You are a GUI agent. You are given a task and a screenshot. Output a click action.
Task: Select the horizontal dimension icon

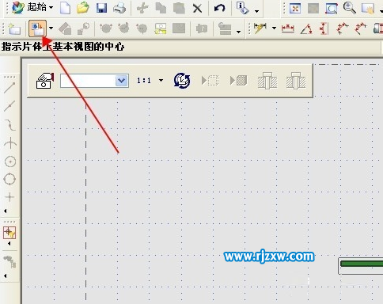pyautogui.click(x=288, y=28)
